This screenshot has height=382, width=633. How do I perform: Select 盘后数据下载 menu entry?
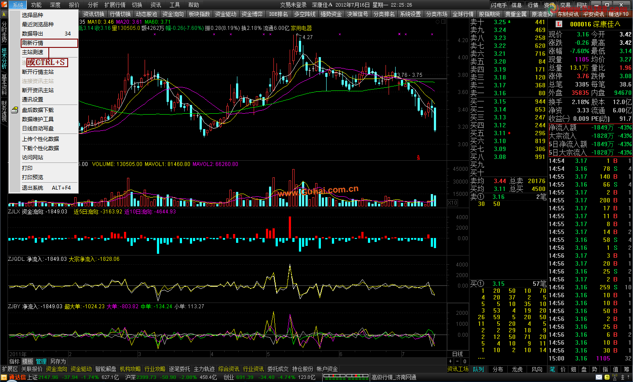click(x=44, y=110)
